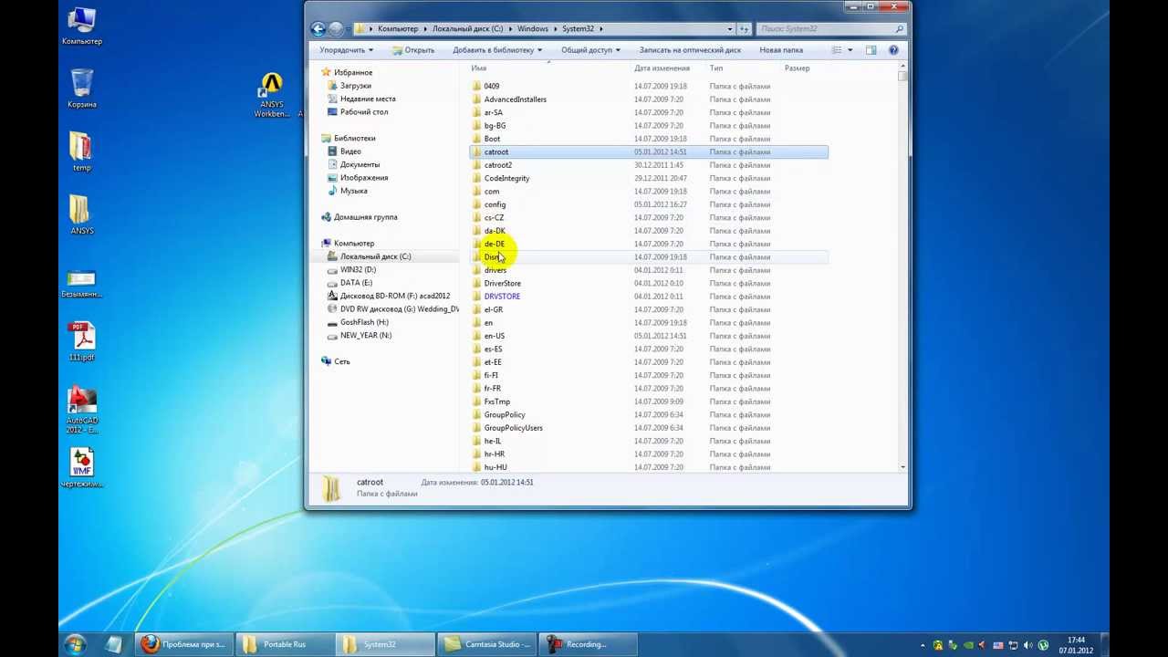Switch to Portable Rus taskbar window
Image resolution: width=1168 pixels, height=657 pixels.
(x=284, y=644)
